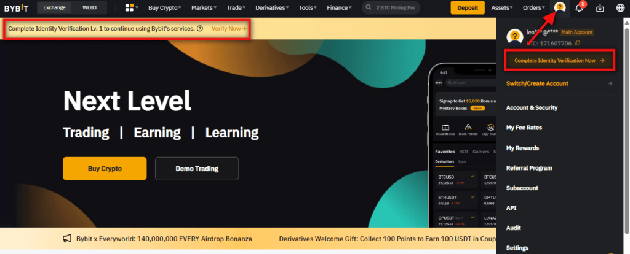Click the arrow next to Switch/Create Account
Viewport: 630px width, 254px height.
point(610,83)
